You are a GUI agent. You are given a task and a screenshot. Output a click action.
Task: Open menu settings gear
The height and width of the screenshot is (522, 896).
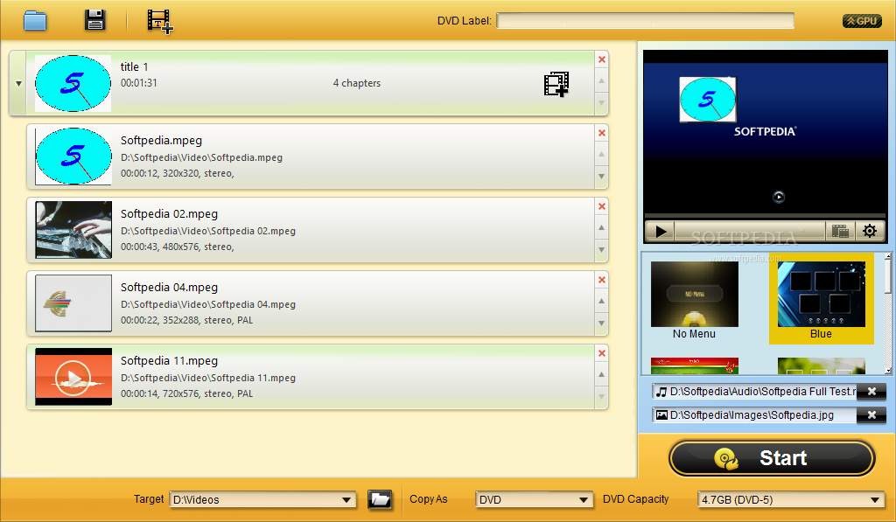point(870,232)
